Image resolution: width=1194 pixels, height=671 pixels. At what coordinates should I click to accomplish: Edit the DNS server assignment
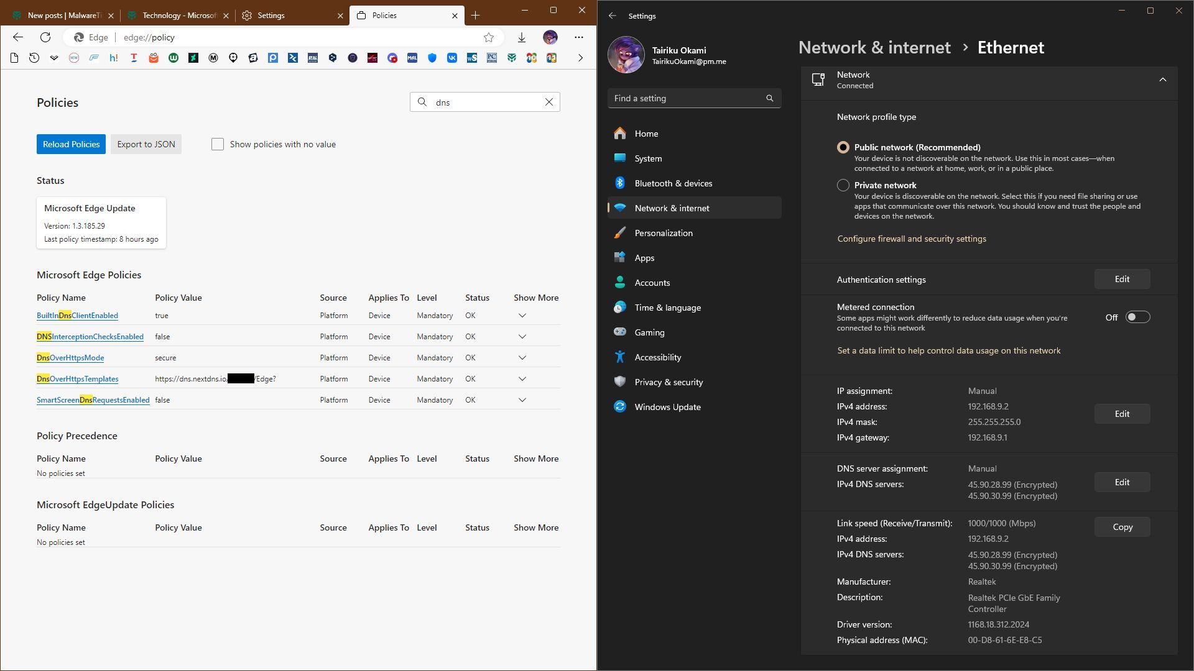tap(1122, 482)
